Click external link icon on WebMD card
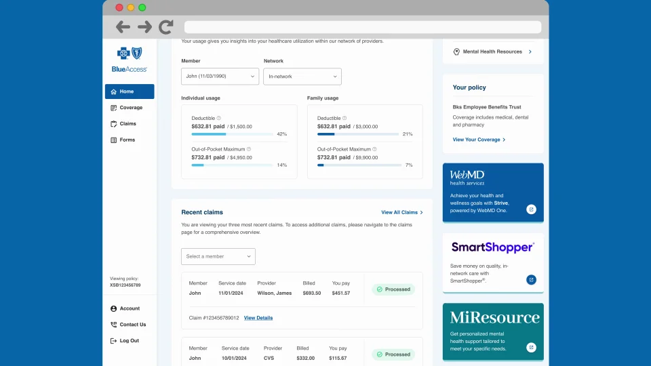 tap(531, 209)
